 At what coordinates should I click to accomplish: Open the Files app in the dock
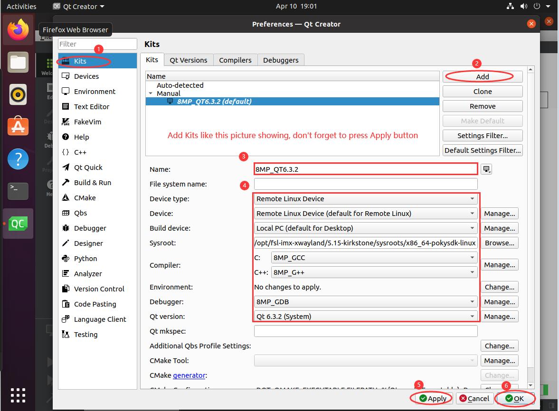pyautogui.click(x=18, y=62)
